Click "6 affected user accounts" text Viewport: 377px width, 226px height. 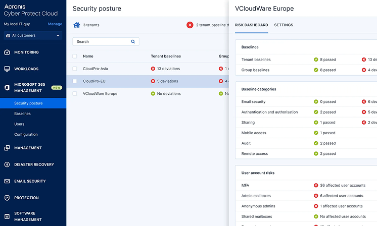342,196
